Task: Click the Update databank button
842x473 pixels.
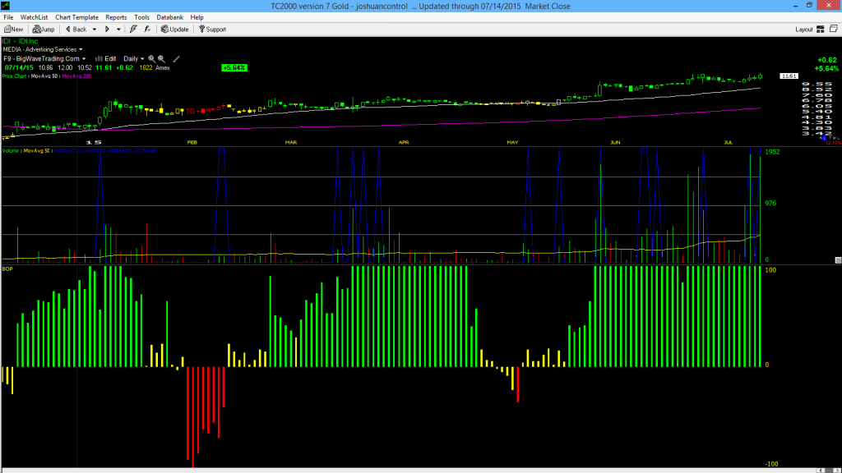Action: pos(175,30)
